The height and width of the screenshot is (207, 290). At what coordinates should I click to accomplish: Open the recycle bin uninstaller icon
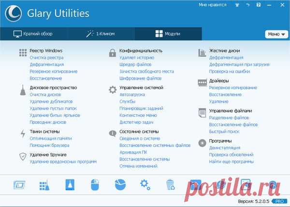(x=170, y=185)
